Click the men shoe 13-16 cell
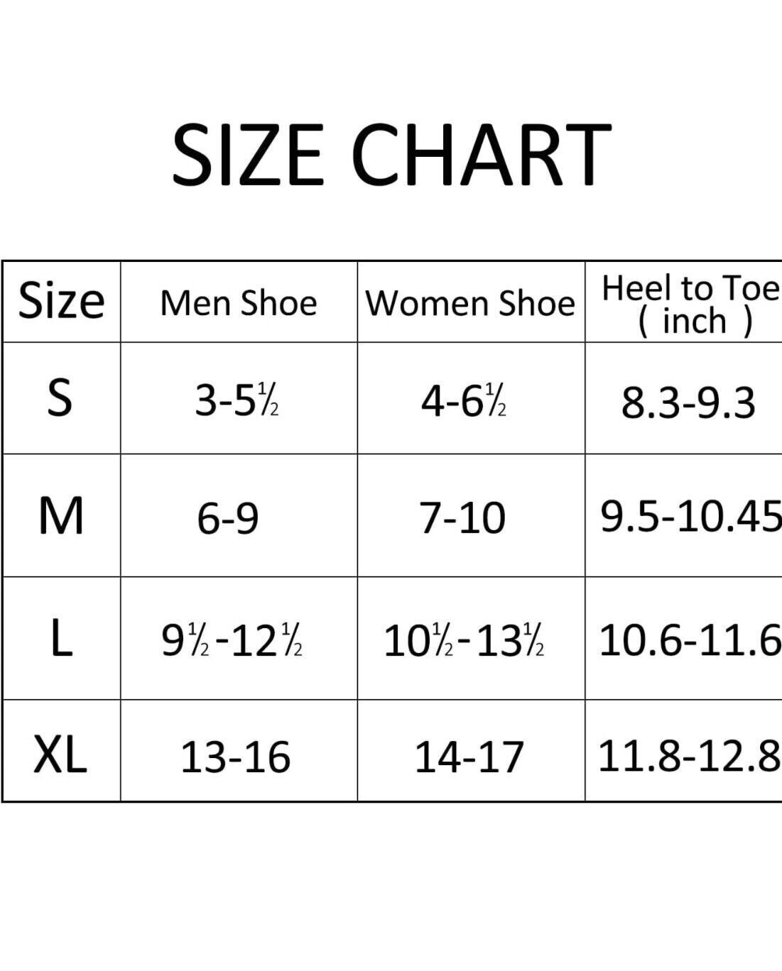The height and width of the screenshot is (971, 782). tap(239, 751)
